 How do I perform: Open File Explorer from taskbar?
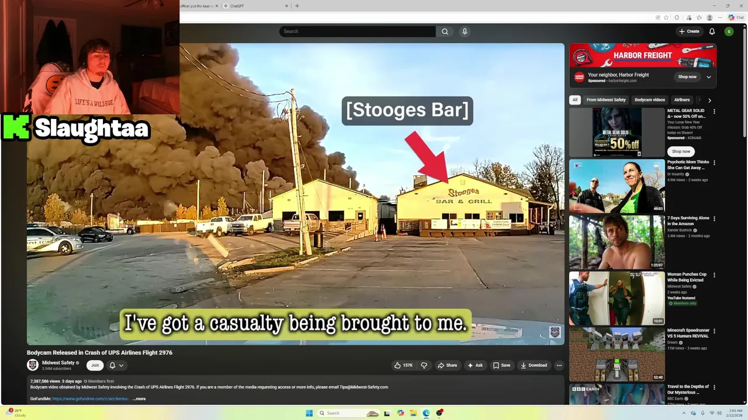click(x=413, y=413)
